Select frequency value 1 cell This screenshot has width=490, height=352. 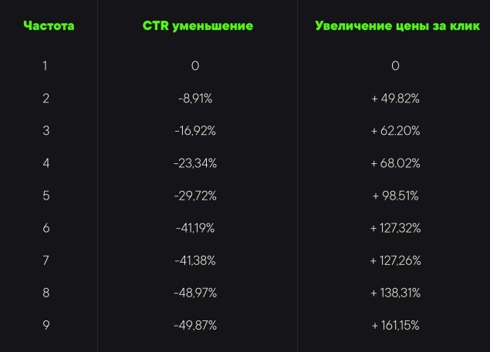tap(46, 65)
